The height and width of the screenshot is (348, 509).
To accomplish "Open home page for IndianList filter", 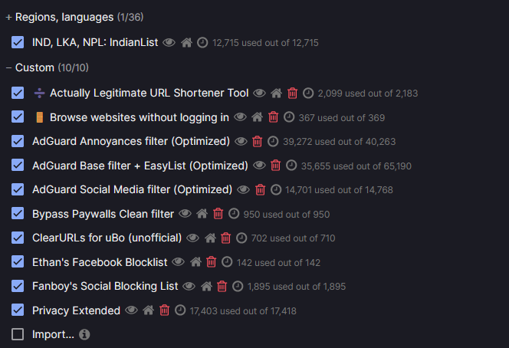I will (x=186, y=43).
